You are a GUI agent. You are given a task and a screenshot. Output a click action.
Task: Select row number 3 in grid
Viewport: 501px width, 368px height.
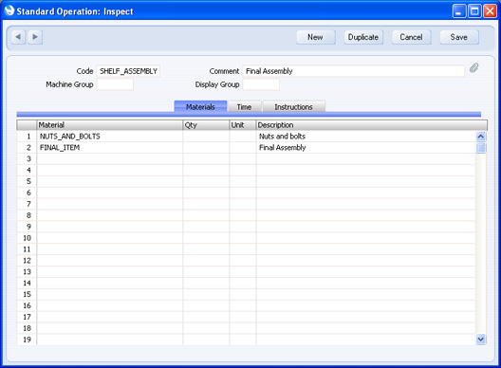(27, 158)
